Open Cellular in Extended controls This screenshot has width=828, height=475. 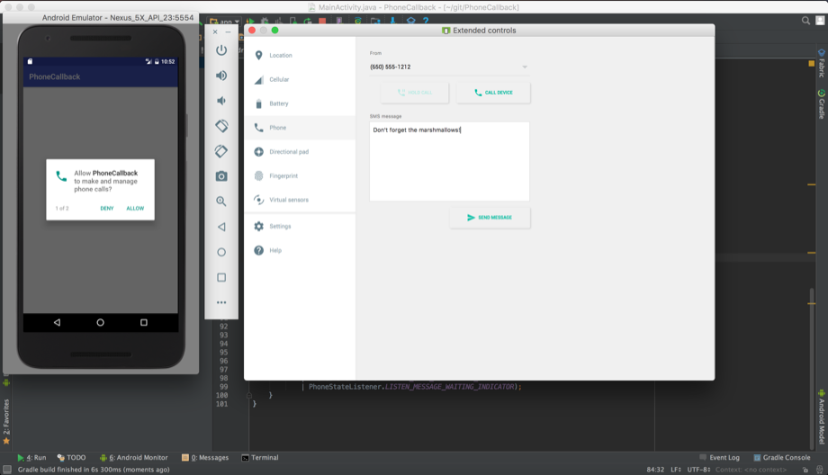tap(300, 80)
